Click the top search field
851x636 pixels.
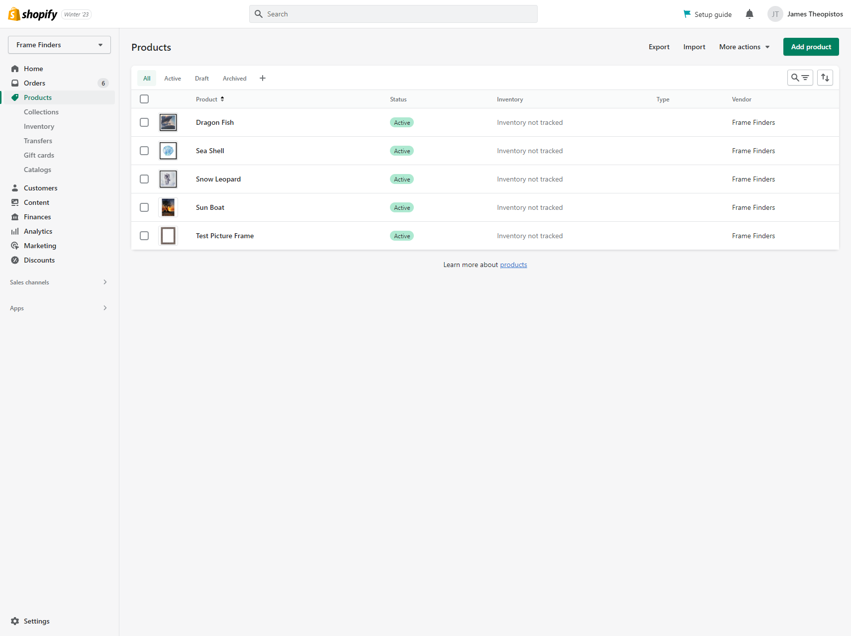393,14
